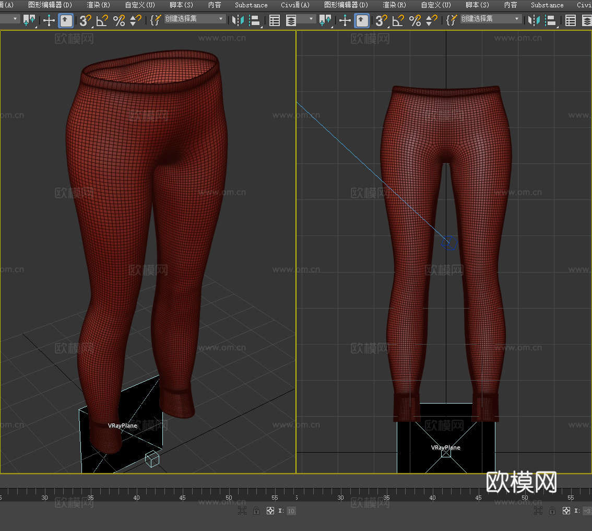The width and height of the screenshot is (592, 531).
Task: Select VRayPlane label in perspective viewport
Action: coord(122,426)
